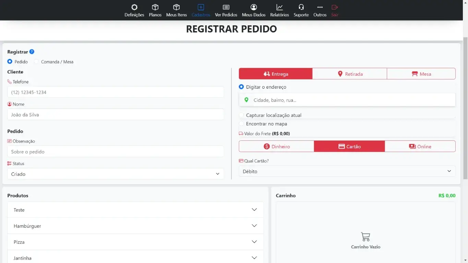Open Meus Dados profile icon
This screenshot has width=468, height=263.
254,7
